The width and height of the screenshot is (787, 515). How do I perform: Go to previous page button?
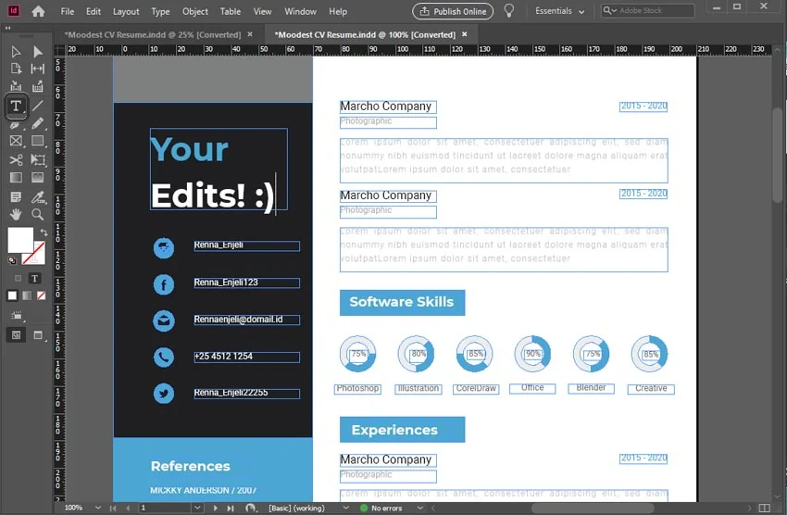[128, 508]
